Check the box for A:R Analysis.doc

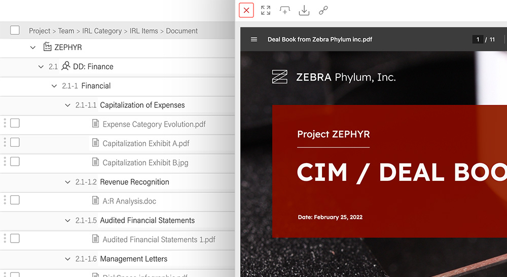pos(15,200)
